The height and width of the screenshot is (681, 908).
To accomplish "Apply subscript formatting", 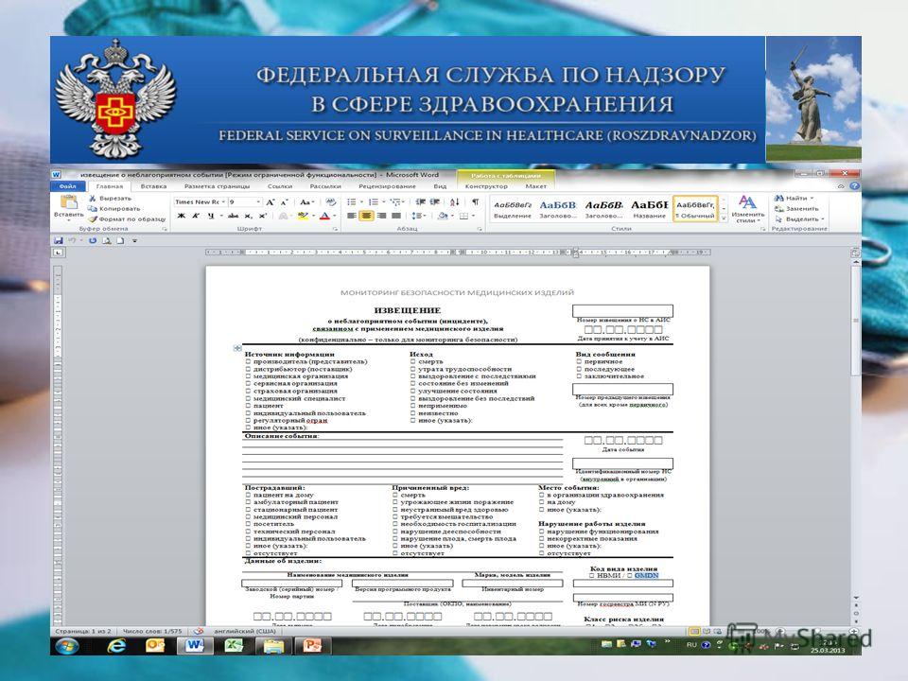I will (248, 216).
